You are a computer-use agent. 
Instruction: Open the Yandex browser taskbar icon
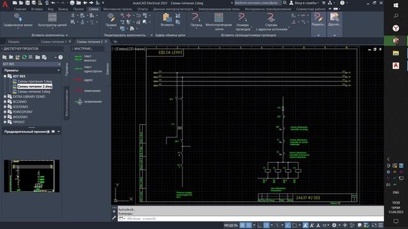(x=396, y=28)
